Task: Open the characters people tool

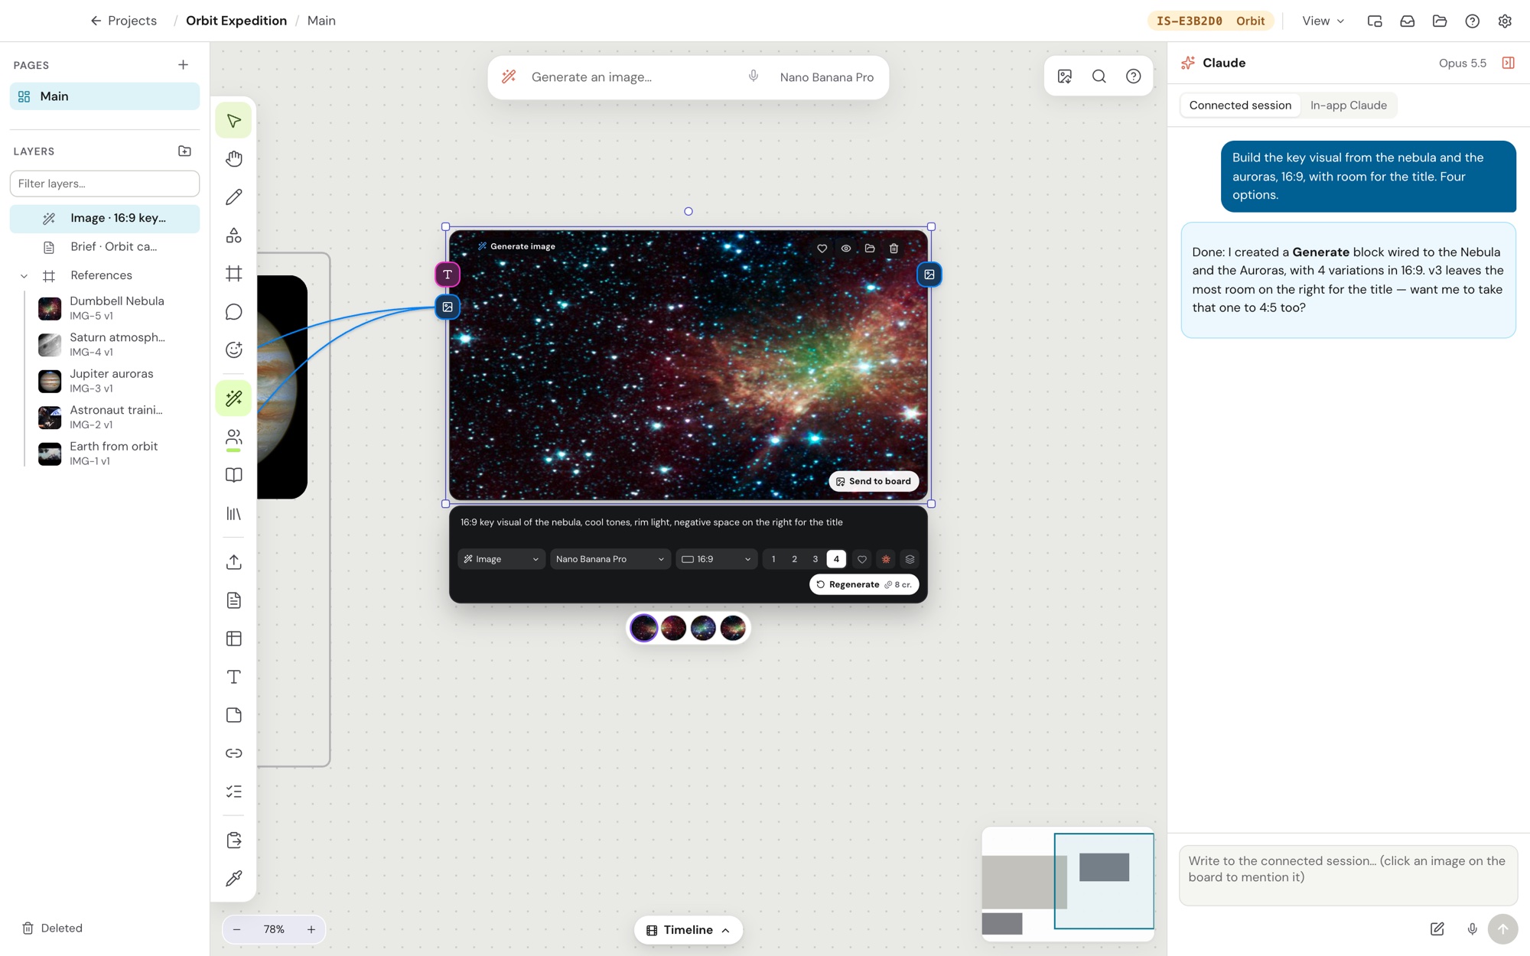Action: [234, 437]
